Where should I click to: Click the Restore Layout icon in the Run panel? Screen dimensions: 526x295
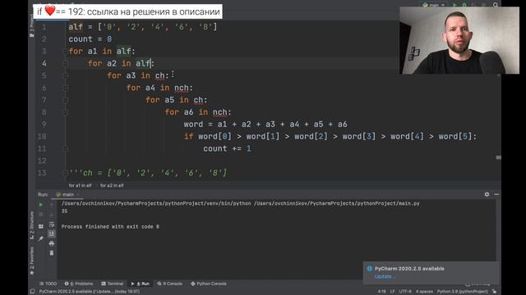41,226
